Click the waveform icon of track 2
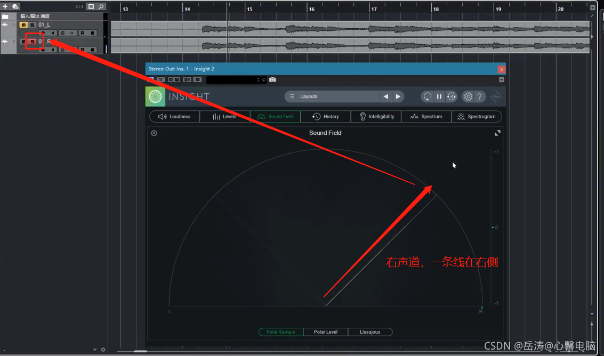 5,41
